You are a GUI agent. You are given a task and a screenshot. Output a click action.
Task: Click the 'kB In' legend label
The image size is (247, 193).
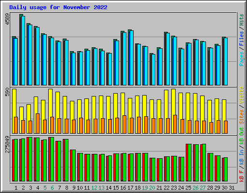(241, 157)
